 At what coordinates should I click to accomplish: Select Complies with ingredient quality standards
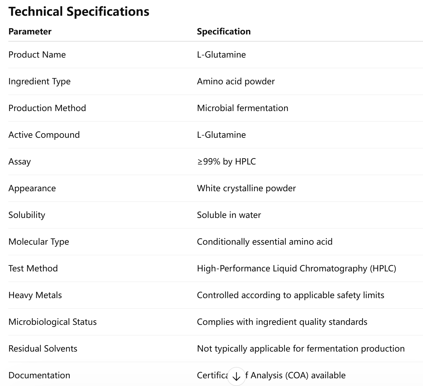(282, 322)
